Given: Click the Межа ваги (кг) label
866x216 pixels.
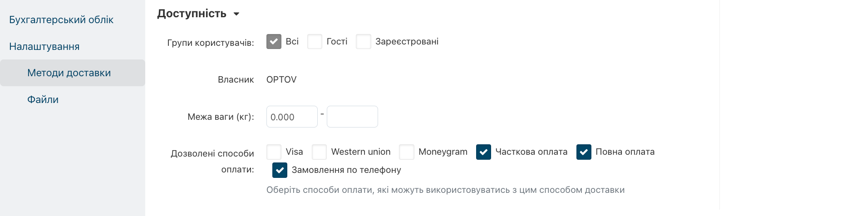Looking at the screenshot, I should [221, 117].
